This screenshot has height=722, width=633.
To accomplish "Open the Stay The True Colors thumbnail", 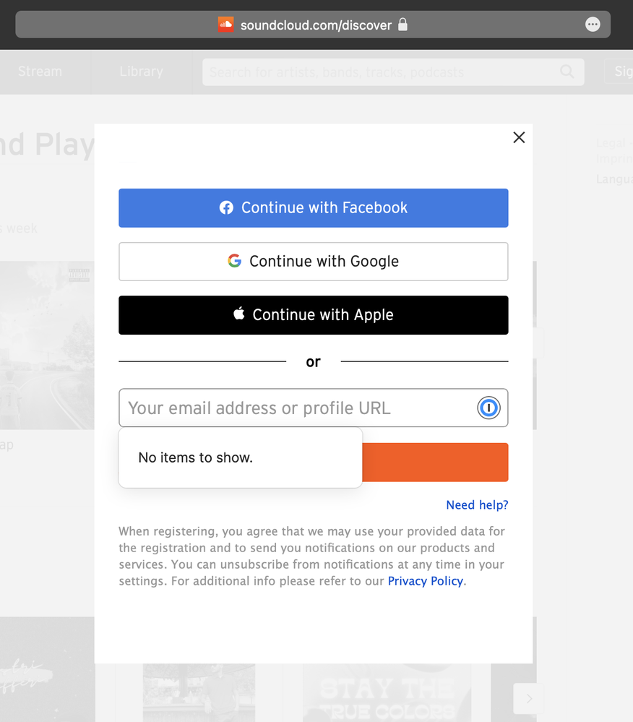I will [387, 694].
